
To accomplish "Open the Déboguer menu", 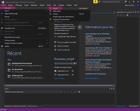I will point(34,5).
